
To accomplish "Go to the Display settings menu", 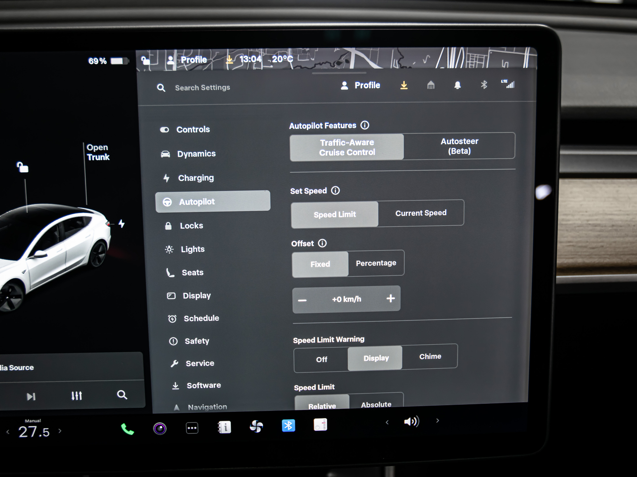I will (197, 296).
